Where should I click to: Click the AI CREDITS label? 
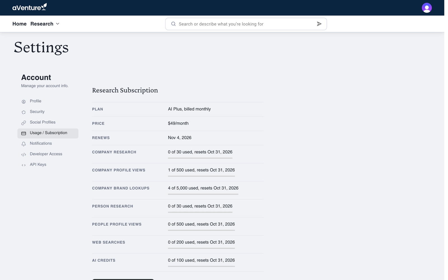104,260
